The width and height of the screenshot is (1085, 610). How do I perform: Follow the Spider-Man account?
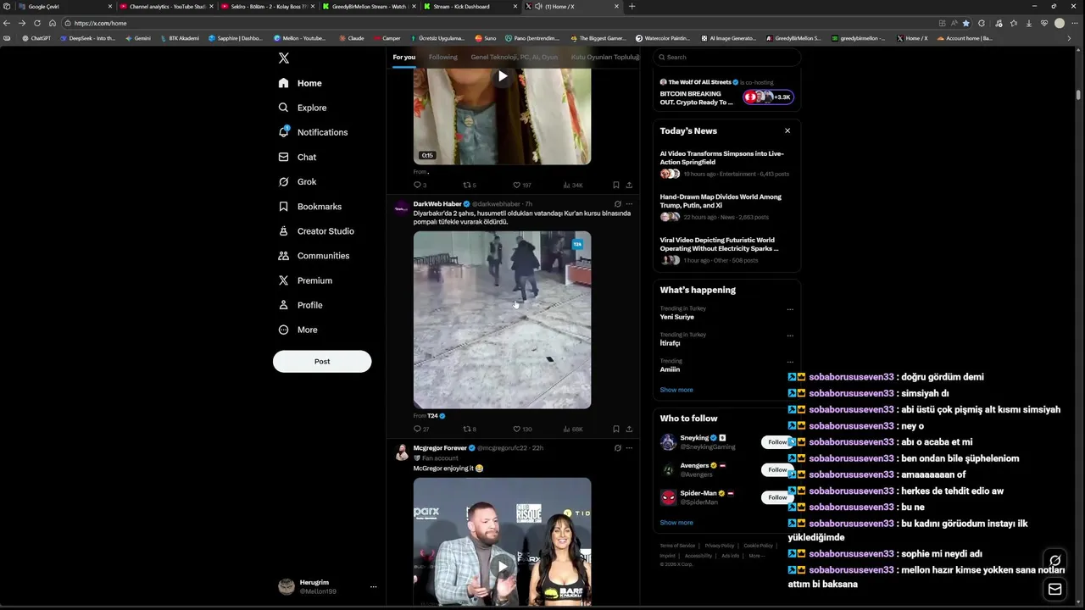[777, 497]
